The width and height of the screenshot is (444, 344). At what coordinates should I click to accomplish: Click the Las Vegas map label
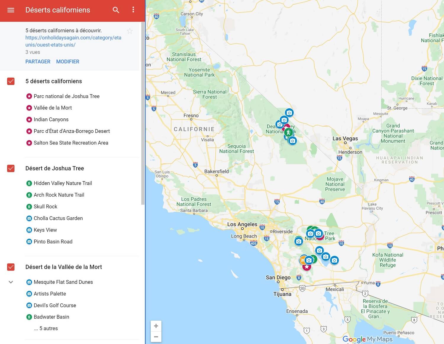pyautogui.click(x=345, y=138)
